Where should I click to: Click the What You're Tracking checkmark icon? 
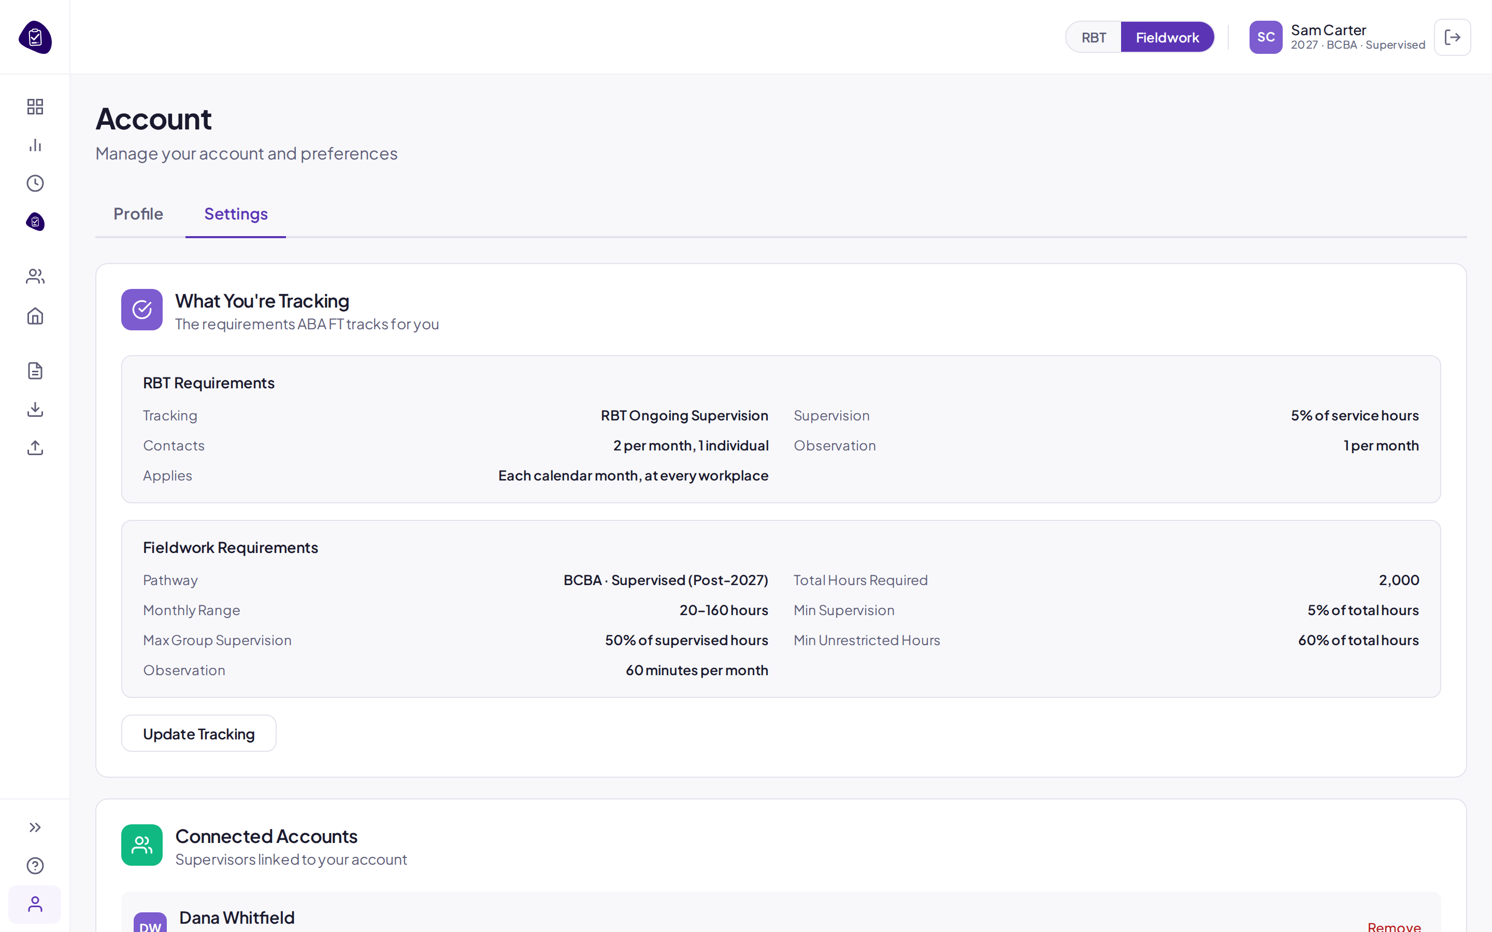(142, 310)
